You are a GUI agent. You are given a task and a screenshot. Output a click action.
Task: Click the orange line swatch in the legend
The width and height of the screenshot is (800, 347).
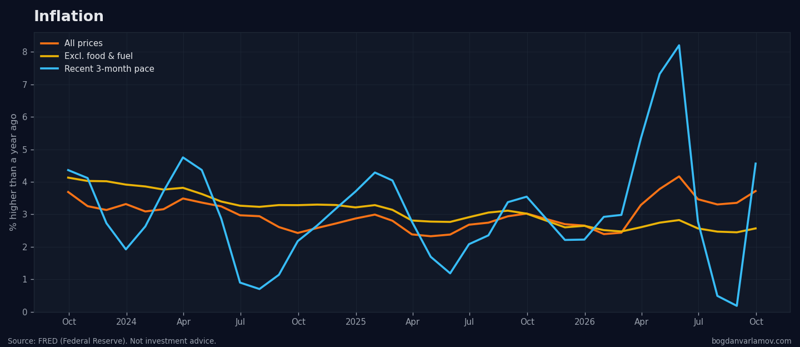(49, 43)
